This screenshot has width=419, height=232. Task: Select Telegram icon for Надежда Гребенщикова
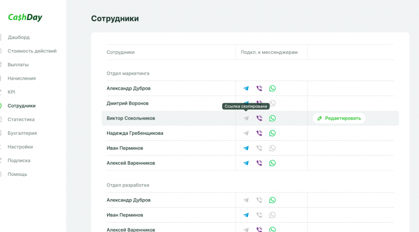[x=246, y=134]
